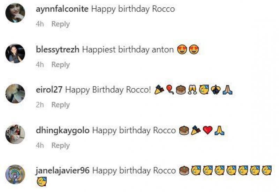The height and width of the screenshot is (192, 279).
Task: Click janelajavier96's profile avatar
Action: 15,175
